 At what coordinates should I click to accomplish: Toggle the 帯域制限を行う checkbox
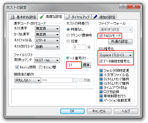point(101,96)
